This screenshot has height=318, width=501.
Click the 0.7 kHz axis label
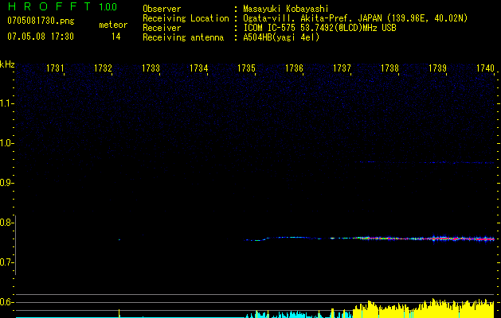point(6,262)
